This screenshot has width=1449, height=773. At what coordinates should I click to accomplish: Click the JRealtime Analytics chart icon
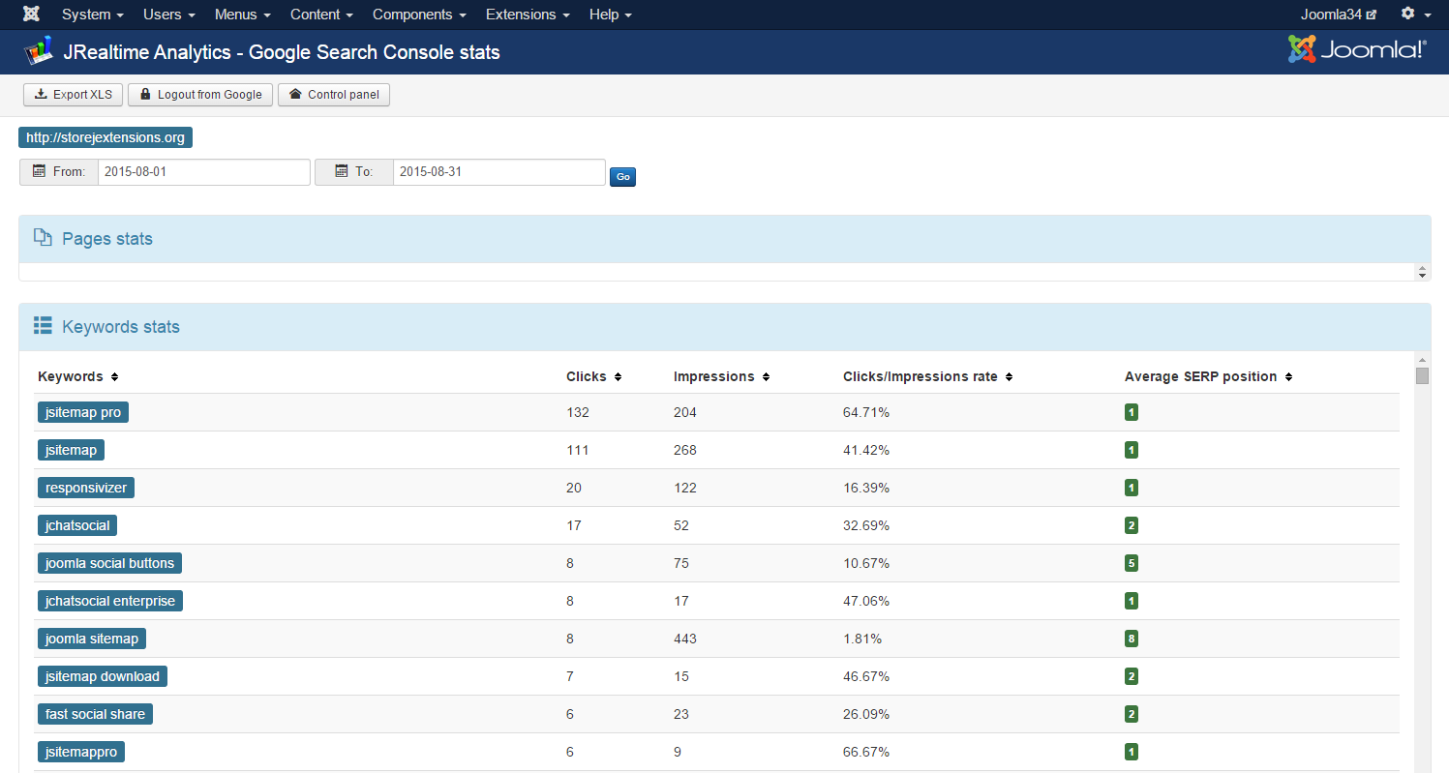pos(39,50)
